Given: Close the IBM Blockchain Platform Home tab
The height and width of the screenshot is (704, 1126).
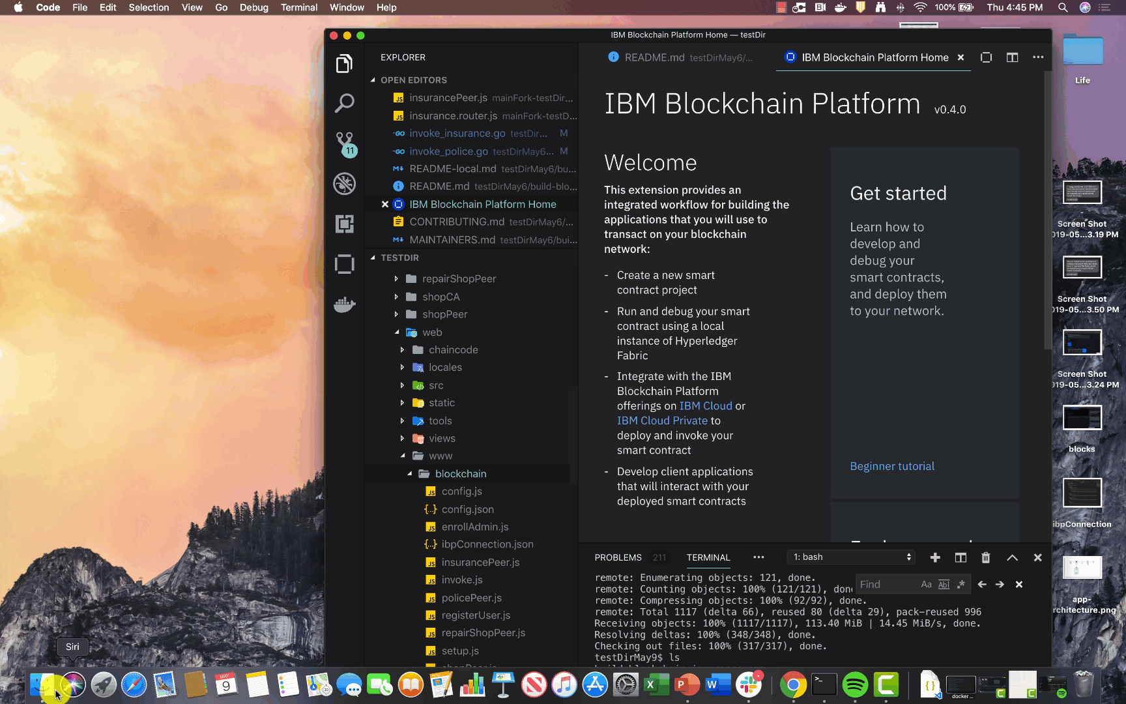Looking at the screenshot, I should point(960,57).
